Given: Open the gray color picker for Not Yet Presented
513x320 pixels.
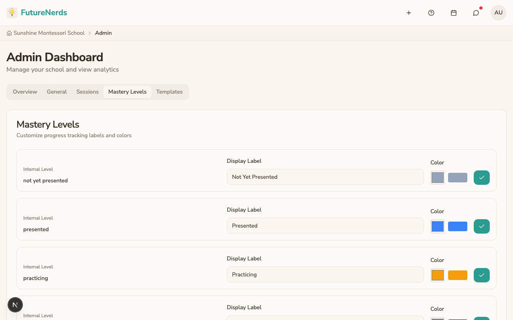Looking at the screenshot, I should (438, 178).
